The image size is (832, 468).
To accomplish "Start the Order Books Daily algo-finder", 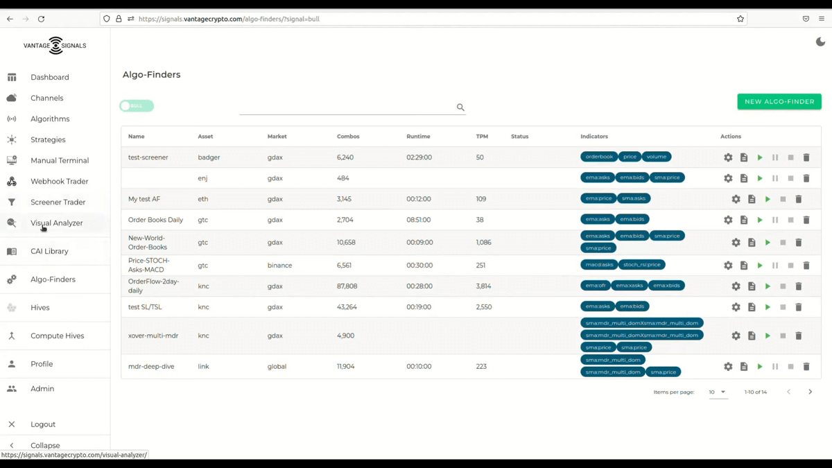I will point(760,220).
